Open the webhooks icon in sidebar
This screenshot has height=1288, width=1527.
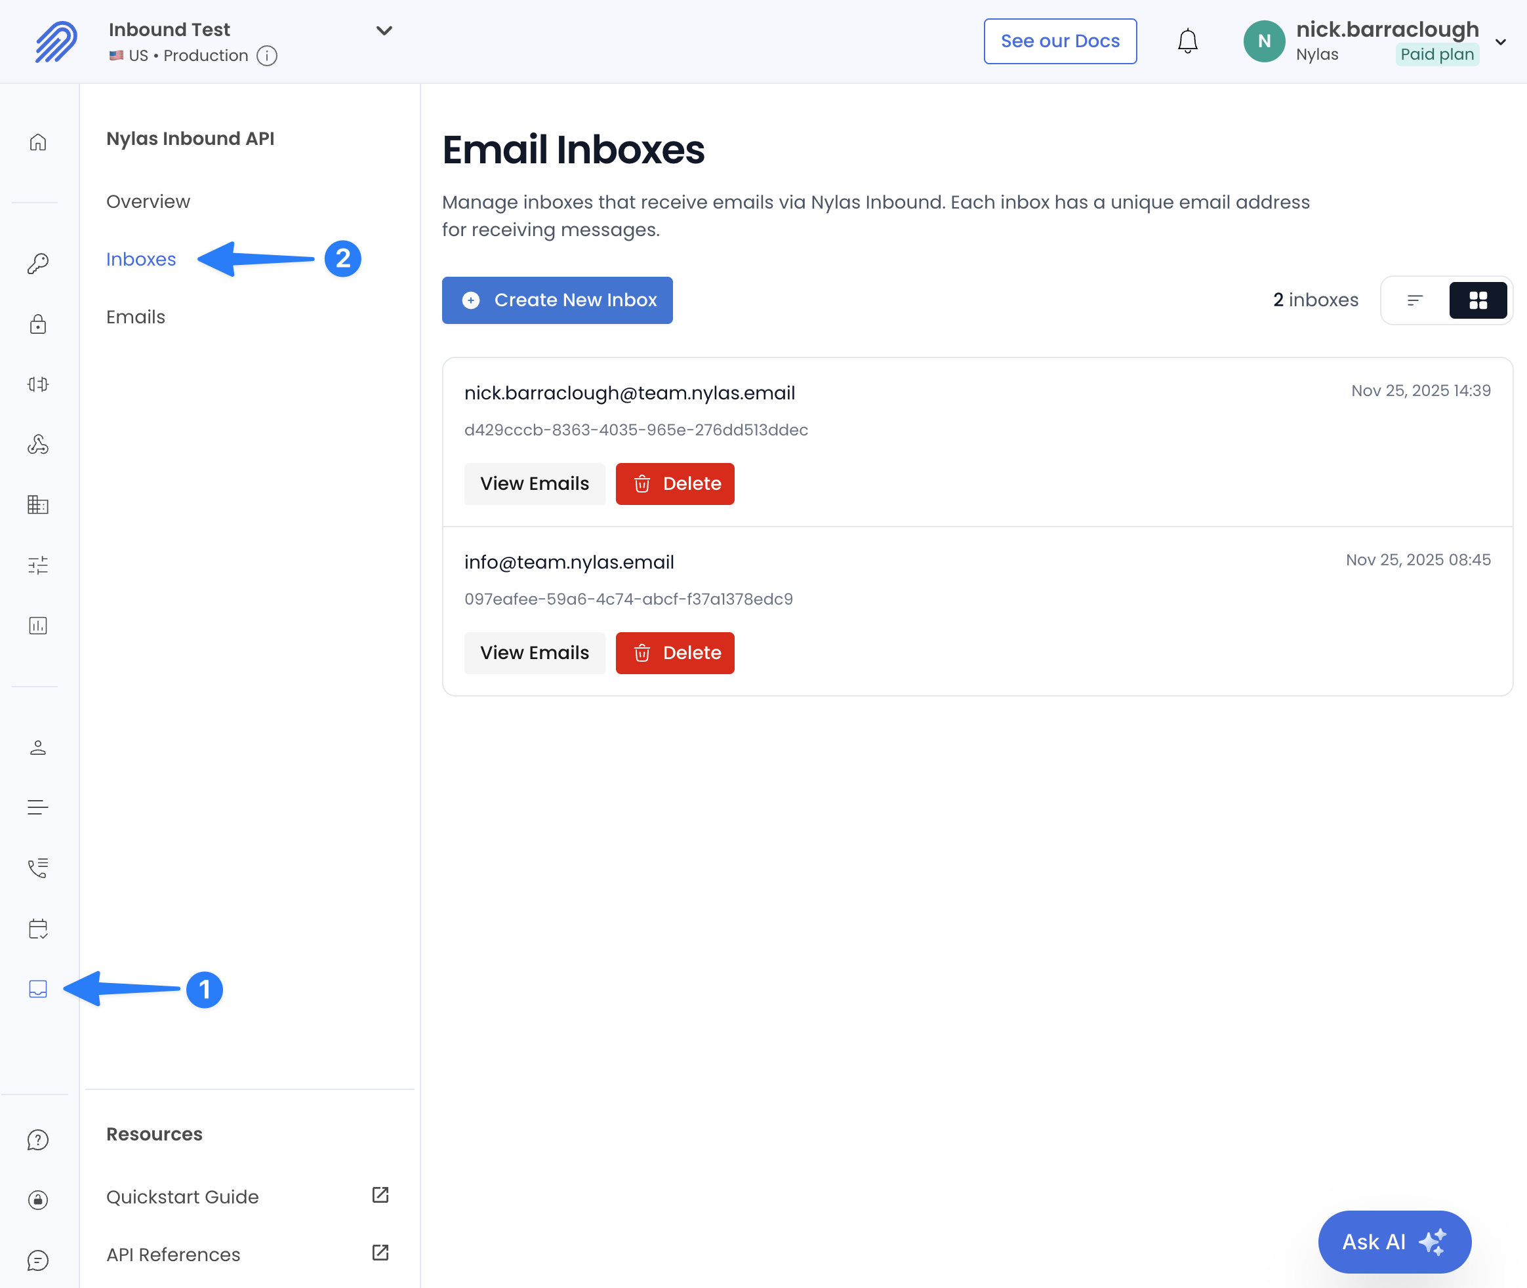pyautogui.click(x=37, y=445)
